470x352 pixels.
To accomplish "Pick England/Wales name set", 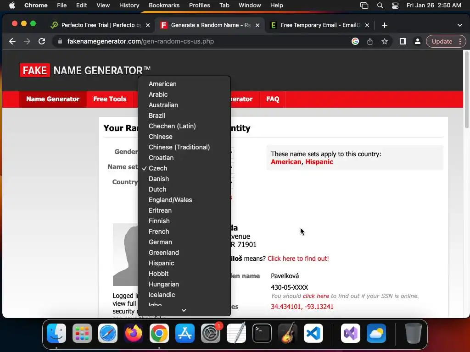I will (x=184, y=200).
